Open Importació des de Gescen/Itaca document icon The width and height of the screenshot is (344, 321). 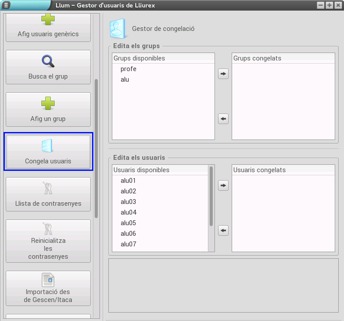click(48, 279)
